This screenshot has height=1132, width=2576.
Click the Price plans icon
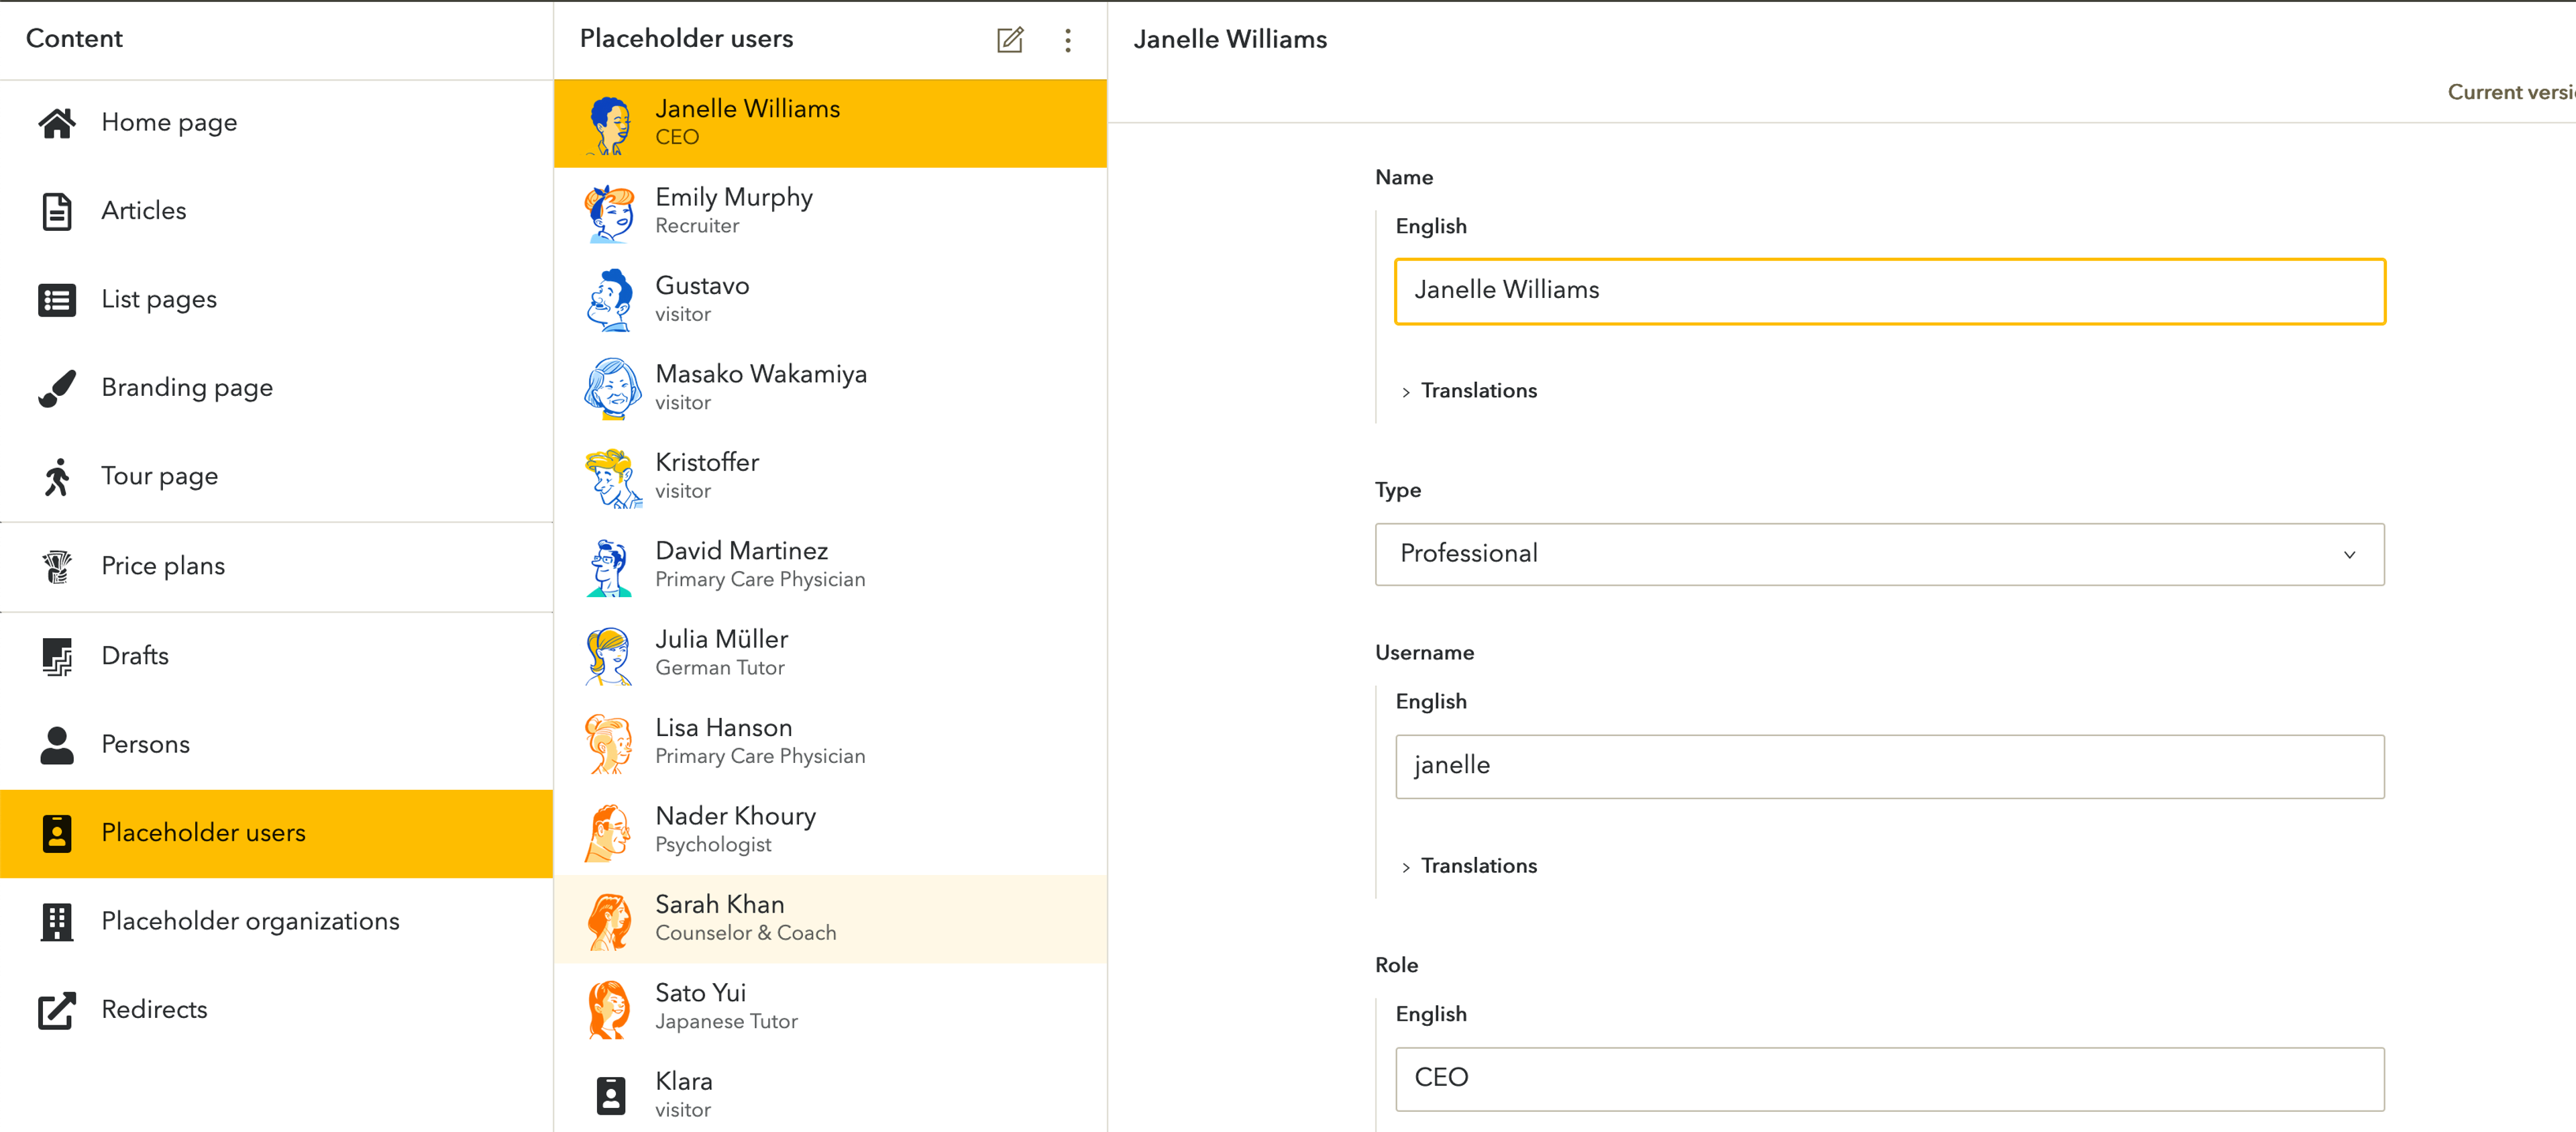(57, 566)
